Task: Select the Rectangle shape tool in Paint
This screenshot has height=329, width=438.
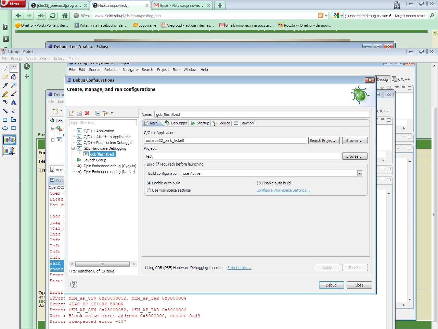Action: point(5,120)
